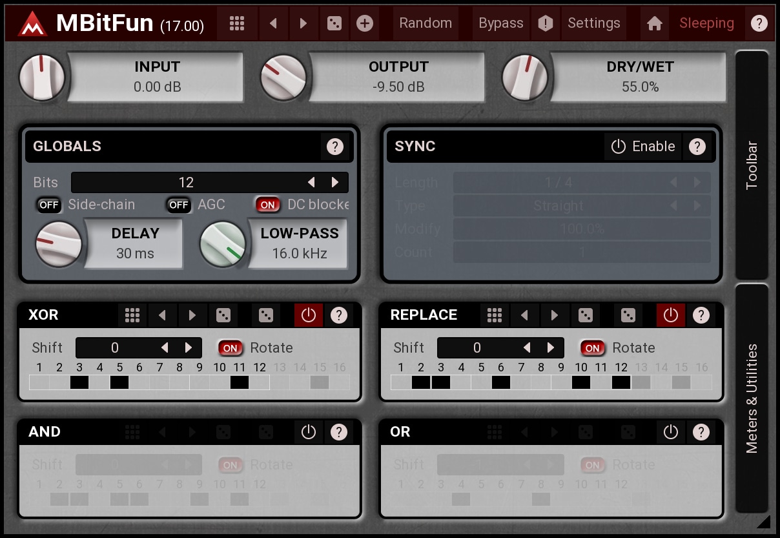
Task: Decrease XOR Shift with left arrow
Action: (165, 348)
